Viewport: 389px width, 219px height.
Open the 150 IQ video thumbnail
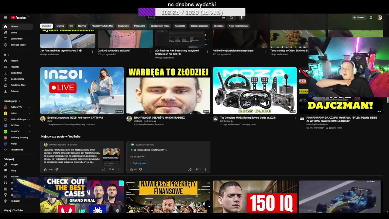[x=255, y=196]
